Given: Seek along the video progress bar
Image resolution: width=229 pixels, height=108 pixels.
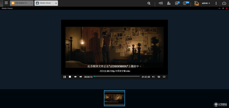Looking at the screenshot, I should 117,76.
